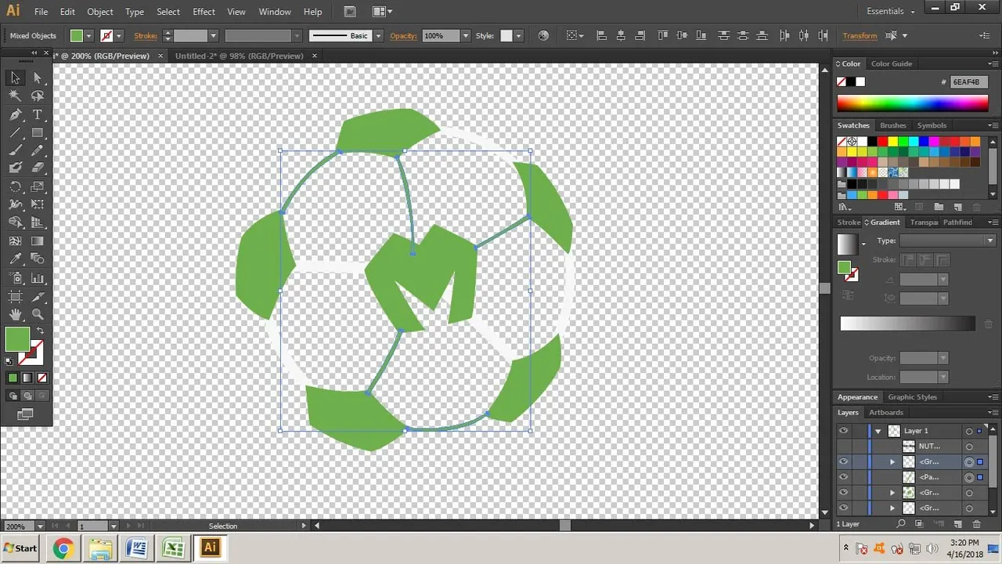Click the green fill color swatch
This screenshot has width=1002, height=564.
[17, 339]
